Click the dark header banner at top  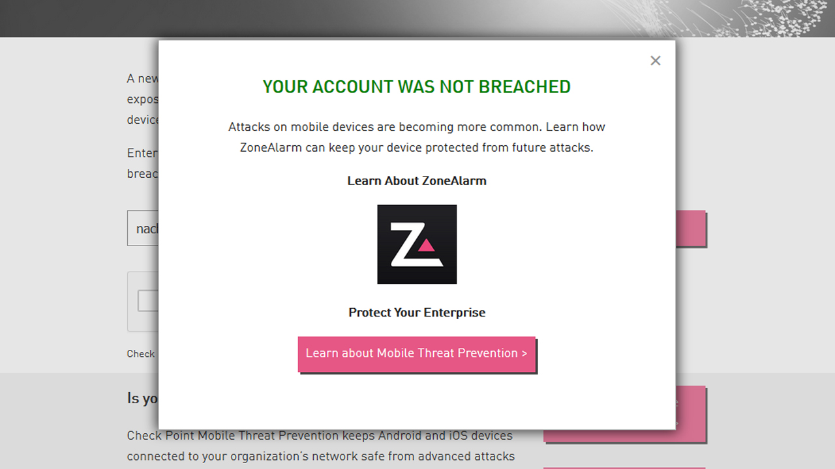pyautogui.click(x=417, y=18)
